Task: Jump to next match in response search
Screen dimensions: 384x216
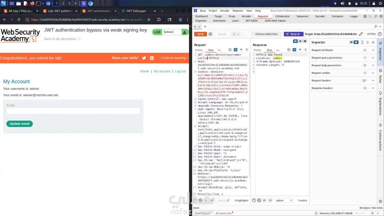Action: click(x=270, y=200)
